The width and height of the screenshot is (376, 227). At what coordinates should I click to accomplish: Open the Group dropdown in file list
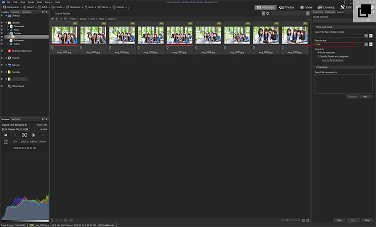[84, 19]
